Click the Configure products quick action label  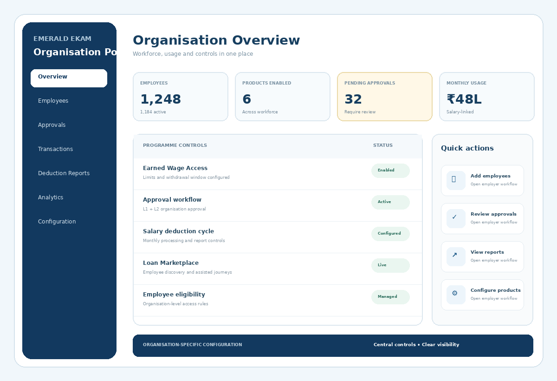click(495, 290)
